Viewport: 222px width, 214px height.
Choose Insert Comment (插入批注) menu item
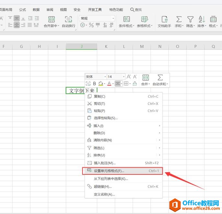124,163
